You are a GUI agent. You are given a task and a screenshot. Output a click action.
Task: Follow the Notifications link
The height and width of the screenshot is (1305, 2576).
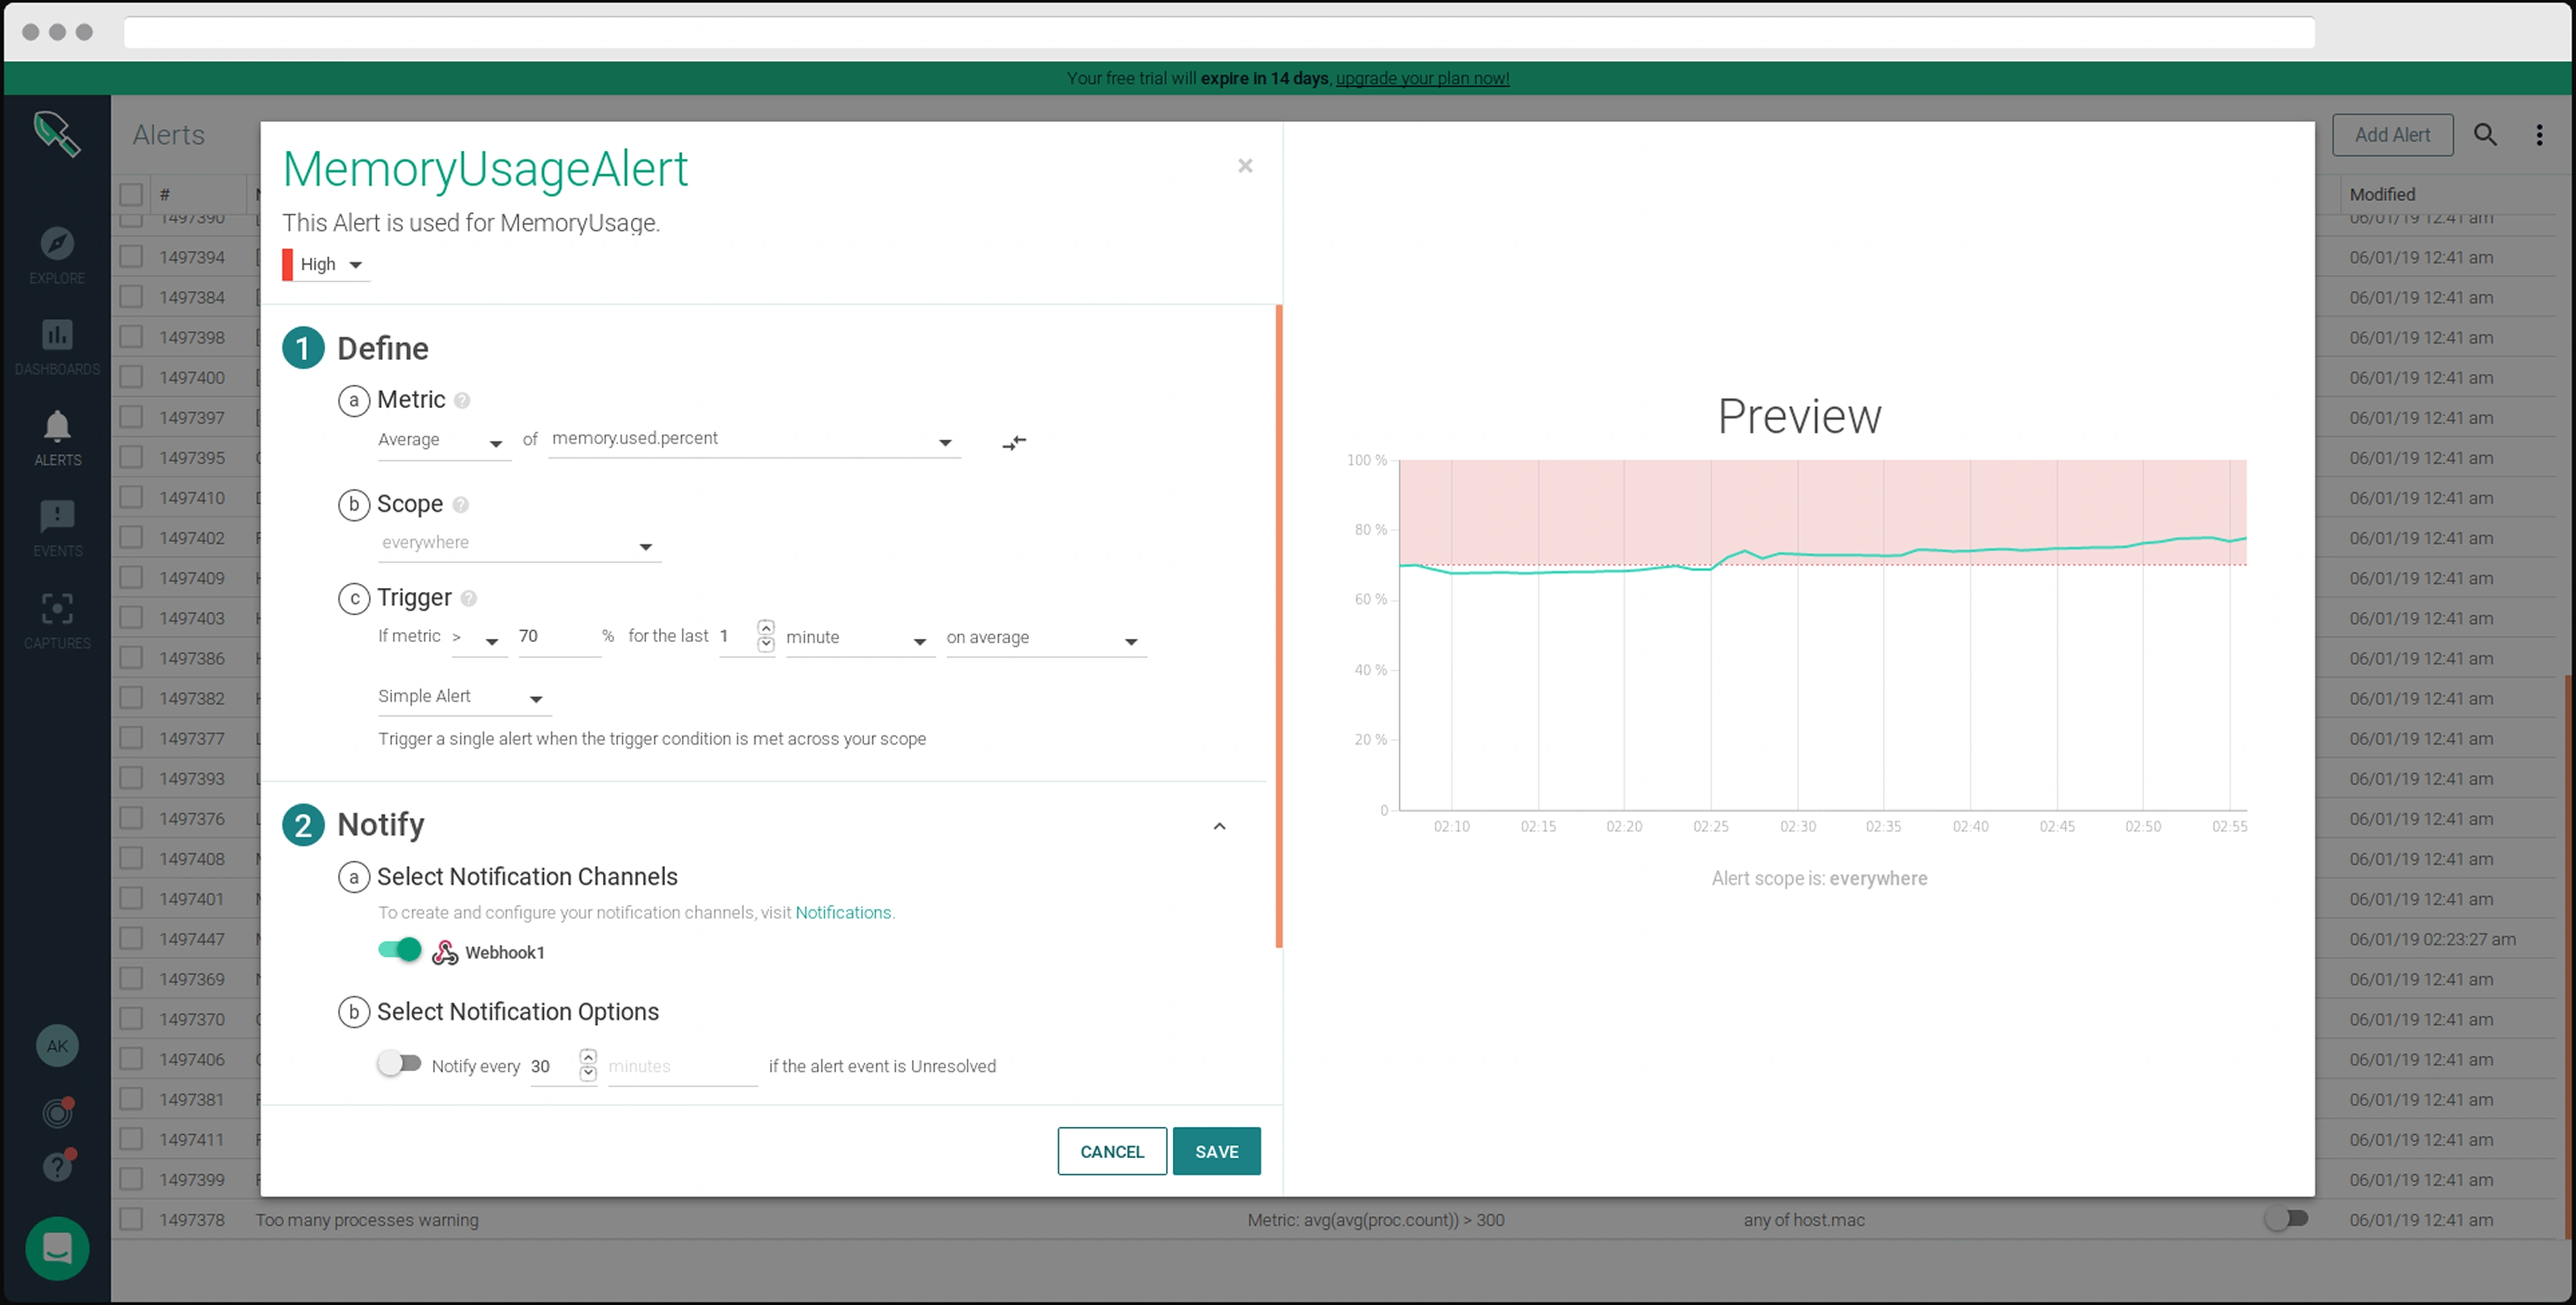[x=842, y=912]
